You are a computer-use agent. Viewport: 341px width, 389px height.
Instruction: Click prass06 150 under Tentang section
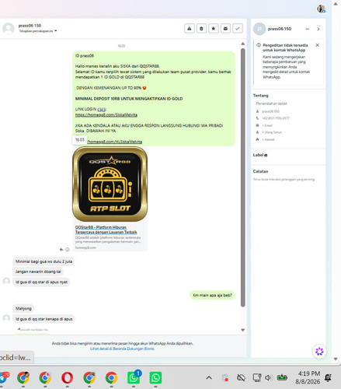[270, 111]
